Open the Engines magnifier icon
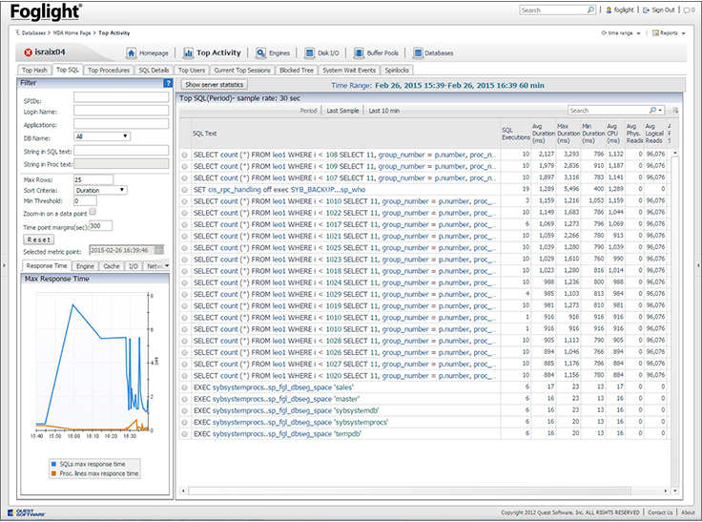 [x=260, y=52]
